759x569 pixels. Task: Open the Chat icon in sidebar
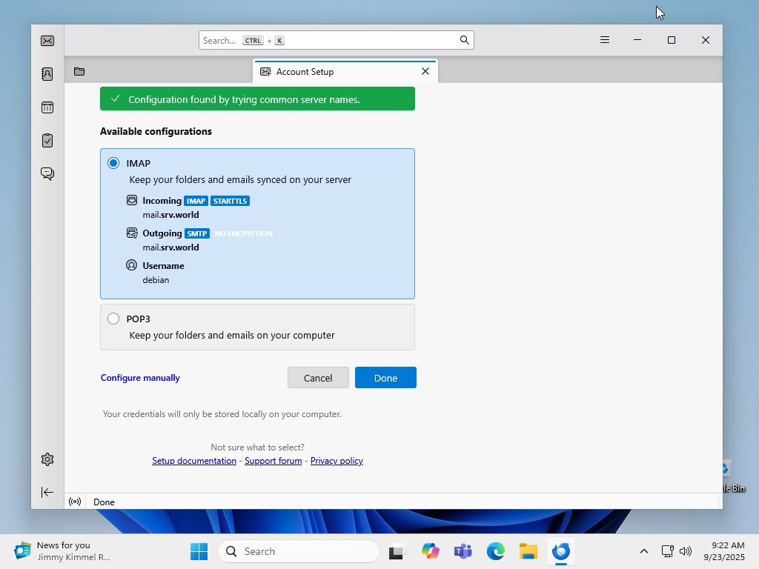coord(47,173)
